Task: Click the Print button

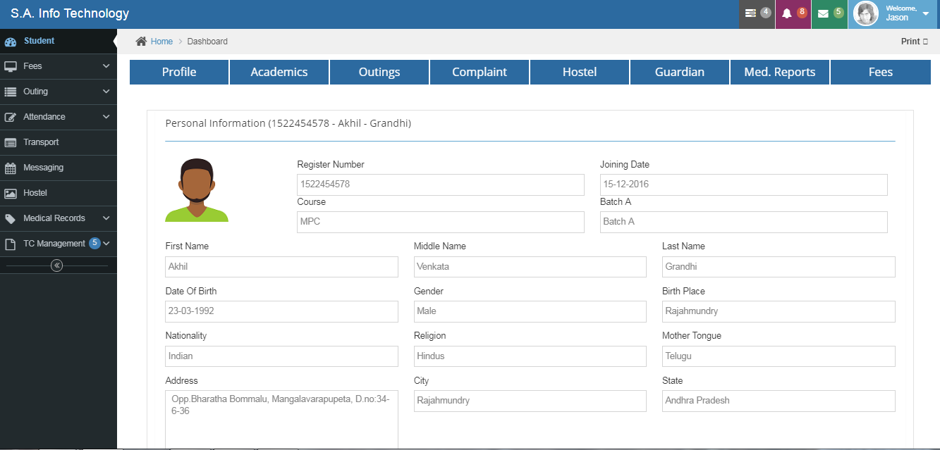Action: (915, 42)
